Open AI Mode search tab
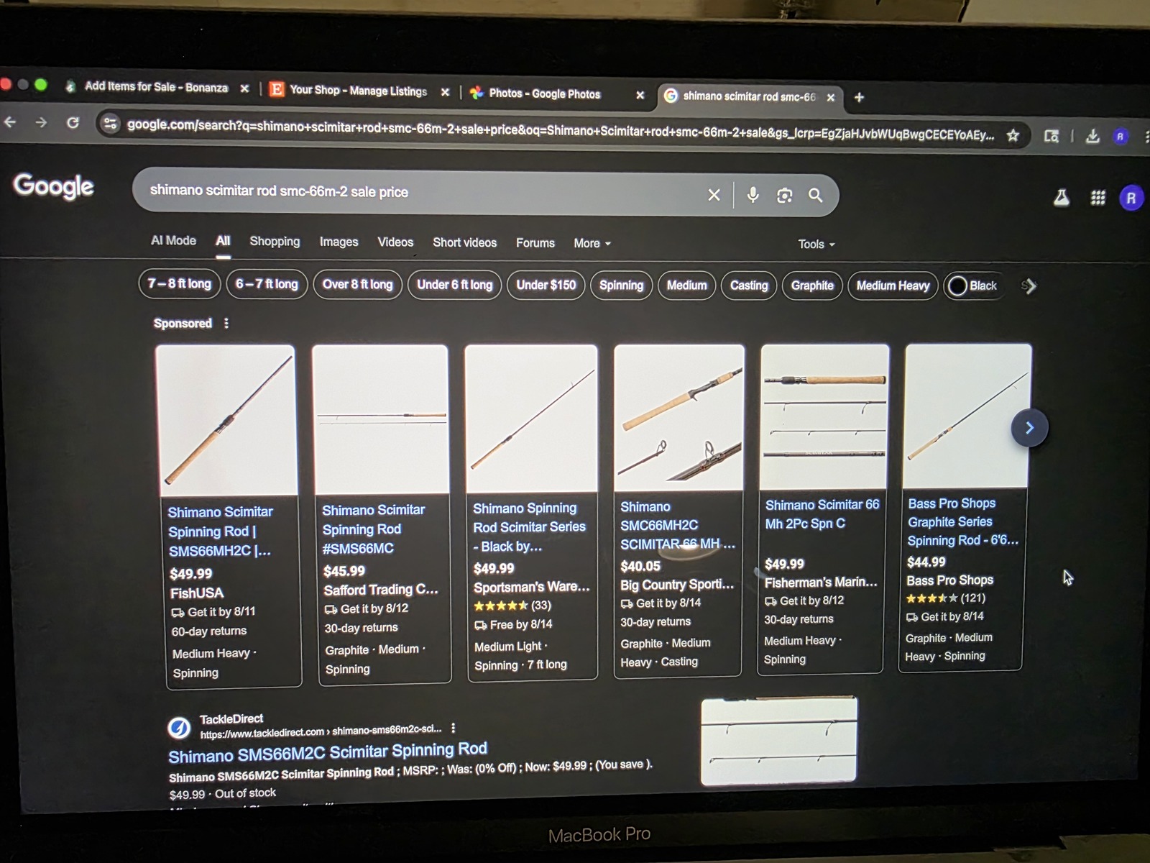Image resolution: width=1150 pixels, height=863 pixels. point(173,241)
